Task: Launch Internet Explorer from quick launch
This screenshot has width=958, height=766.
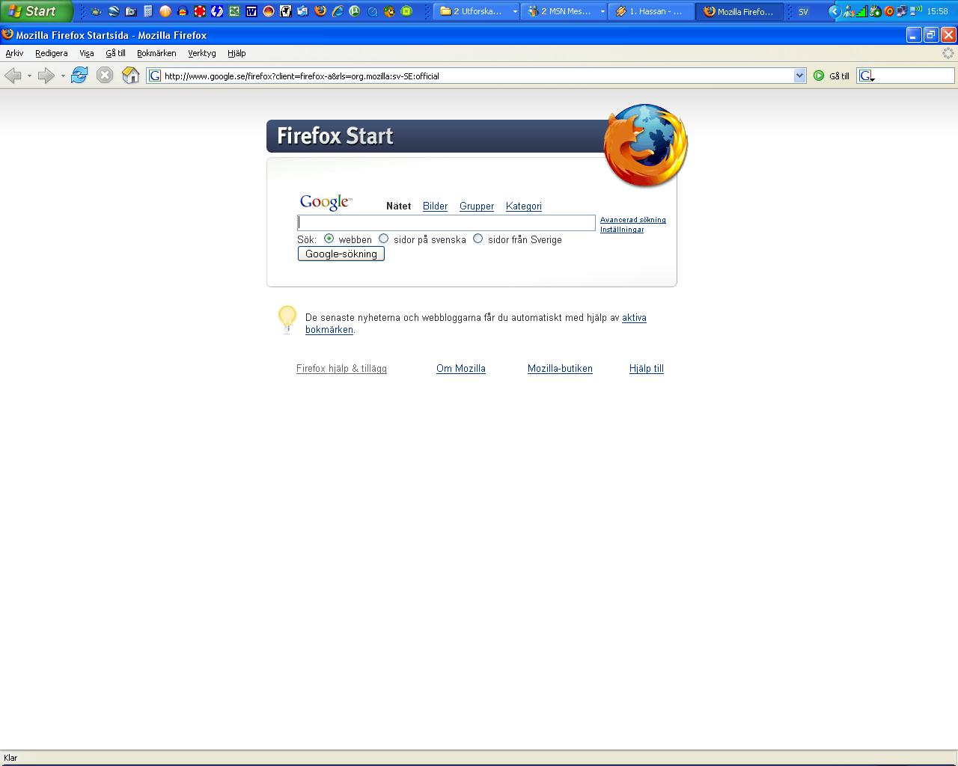Action: click(338, 11)
